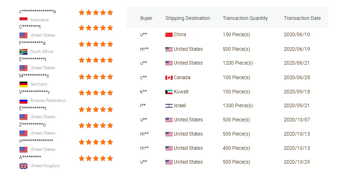Select the 1300 Piece(s) quantity cell
The width and height of the screenshot is (338, 181).
[238, 105]
